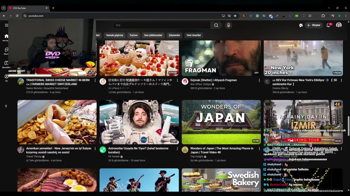This screenshot has height=196, width=350.
Task: Open Travel Thirsty channel link
Action: tap(34, 157)
